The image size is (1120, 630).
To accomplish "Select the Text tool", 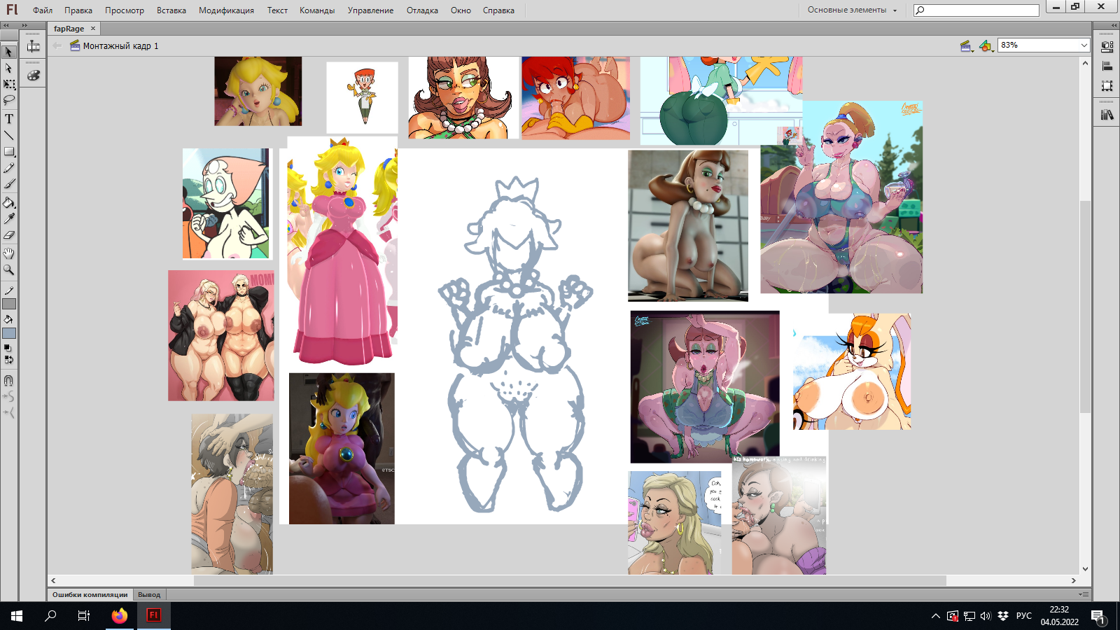I will click(x=9, y=119).
